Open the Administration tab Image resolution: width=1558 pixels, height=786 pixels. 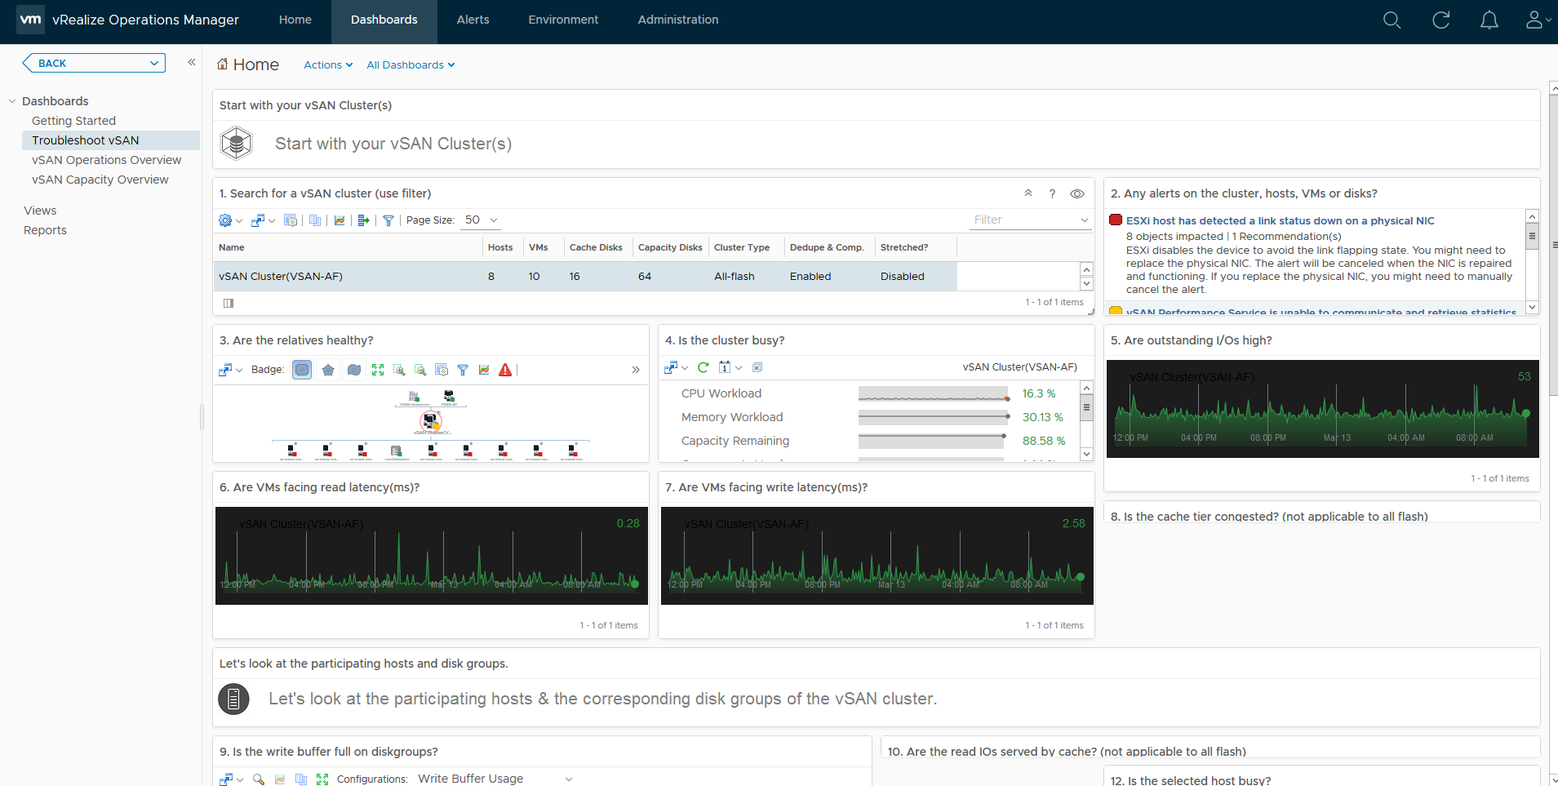click(678, 20)
